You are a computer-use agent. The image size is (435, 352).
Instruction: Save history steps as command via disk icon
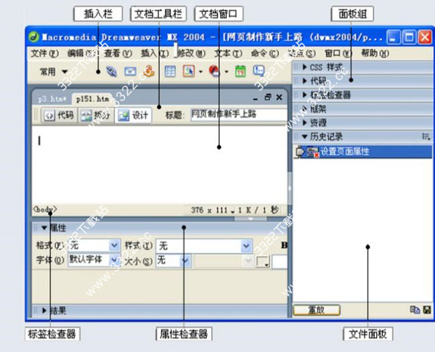[427, 310]
